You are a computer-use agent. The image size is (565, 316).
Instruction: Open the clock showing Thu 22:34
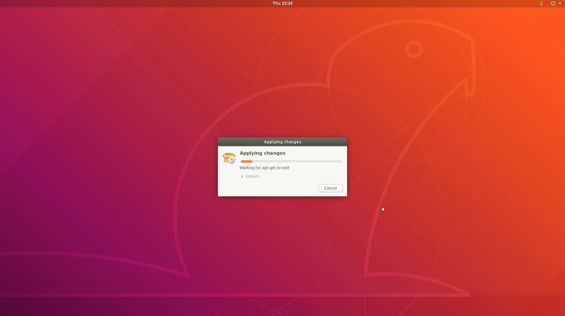(282, 3)
